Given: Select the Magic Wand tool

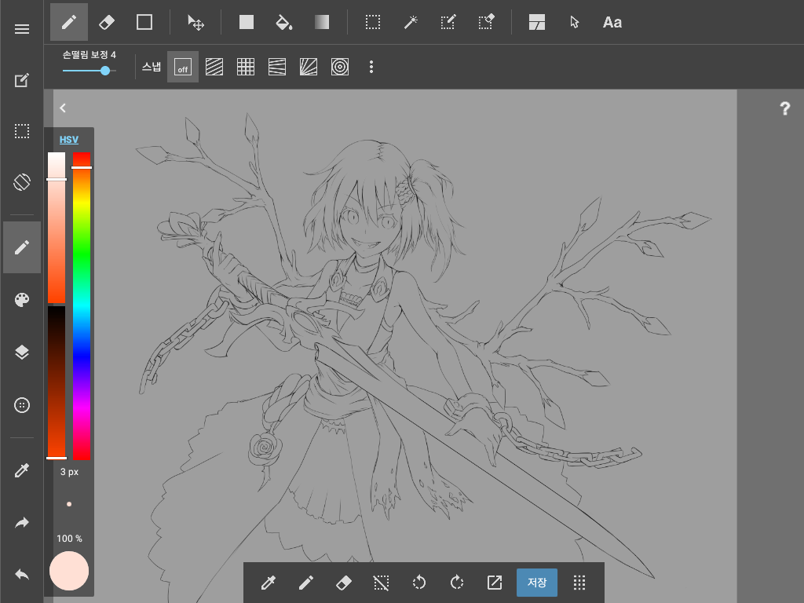Looking at the screenshot, I should tap(410, 22).
